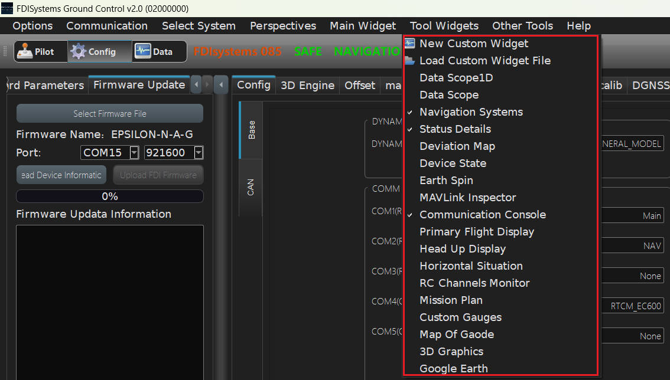Click the FDISystems app logo in the title bar
The height and width of the screenshot is (380, 670).
pos(7,8)
